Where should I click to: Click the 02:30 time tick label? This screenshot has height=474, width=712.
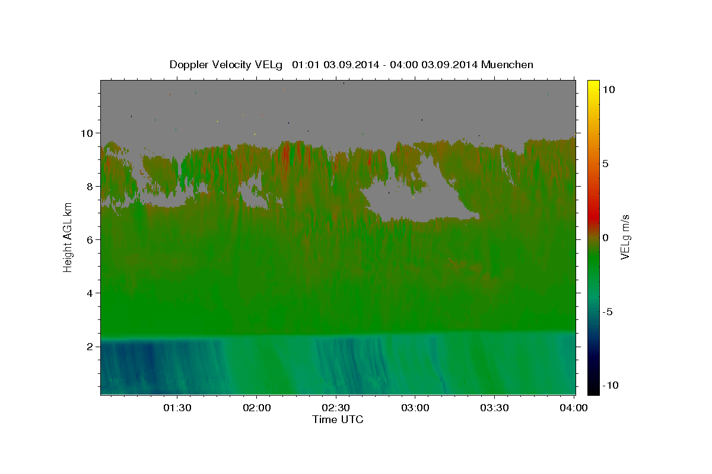[x=336, y=408]
